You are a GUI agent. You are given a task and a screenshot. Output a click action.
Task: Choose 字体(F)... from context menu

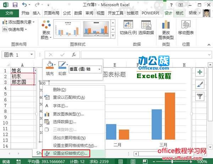(73, 106)
